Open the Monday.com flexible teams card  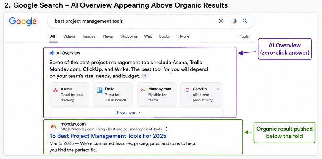coord(157,94)
